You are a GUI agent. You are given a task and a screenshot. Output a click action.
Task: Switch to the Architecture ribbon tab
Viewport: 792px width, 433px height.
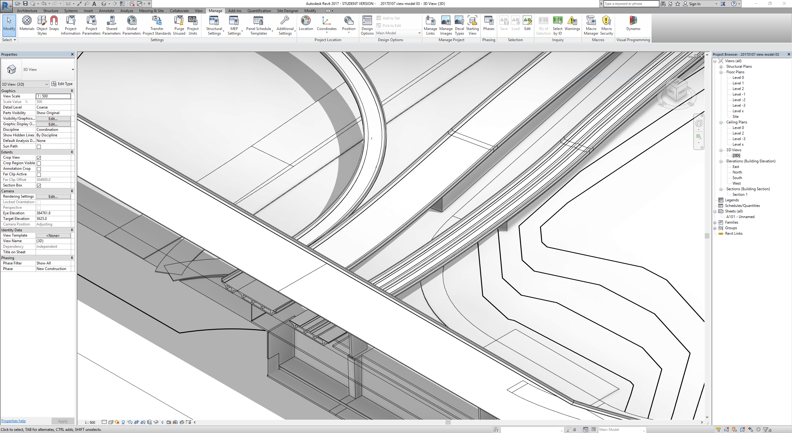(27, 11)
